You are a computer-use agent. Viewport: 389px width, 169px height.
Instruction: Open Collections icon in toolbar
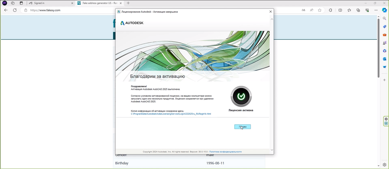(358, 10)
